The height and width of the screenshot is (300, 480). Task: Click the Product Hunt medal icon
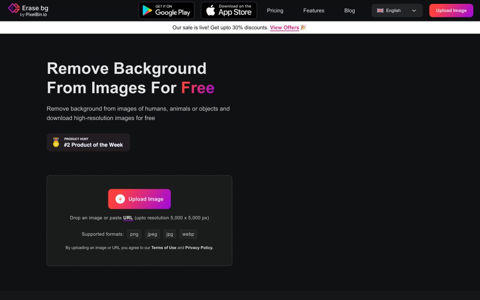tap(56, 143)
